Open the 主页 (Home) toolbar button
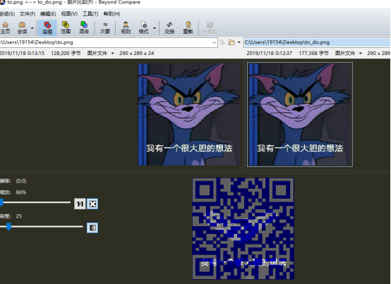 [5, 27]
